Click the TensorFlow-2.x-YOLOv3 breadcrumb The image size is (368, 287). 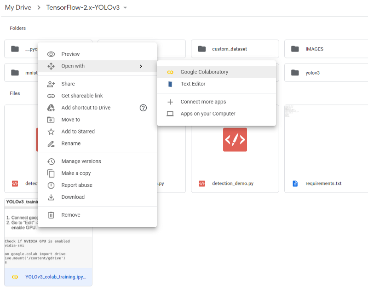pos(83,7)
